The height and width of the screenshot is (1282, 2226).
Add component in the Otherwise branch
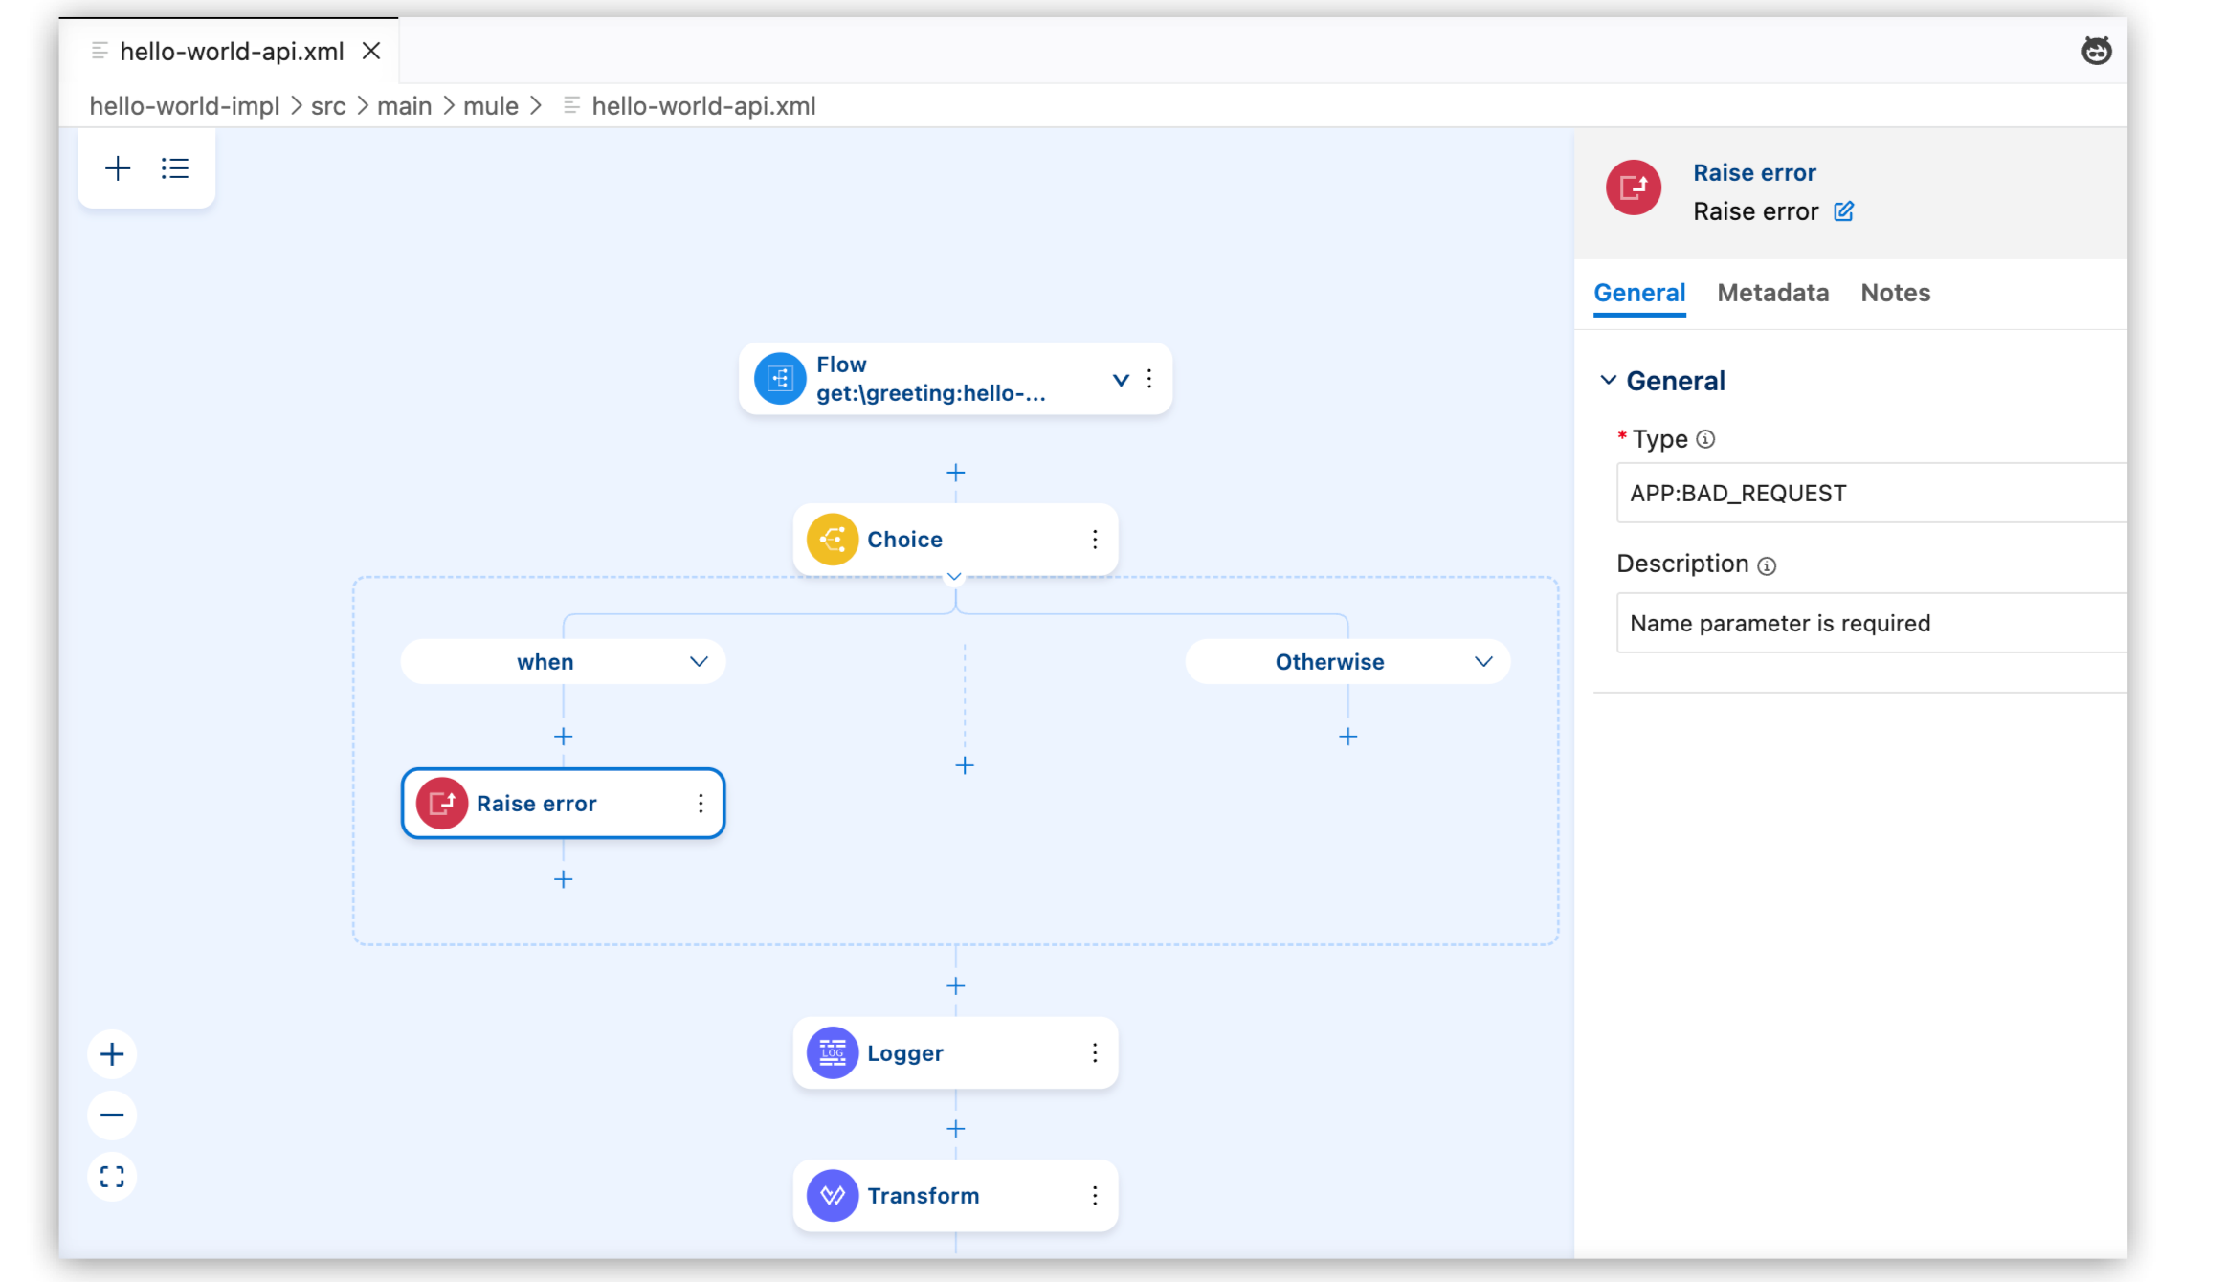tap(1347, 737)
